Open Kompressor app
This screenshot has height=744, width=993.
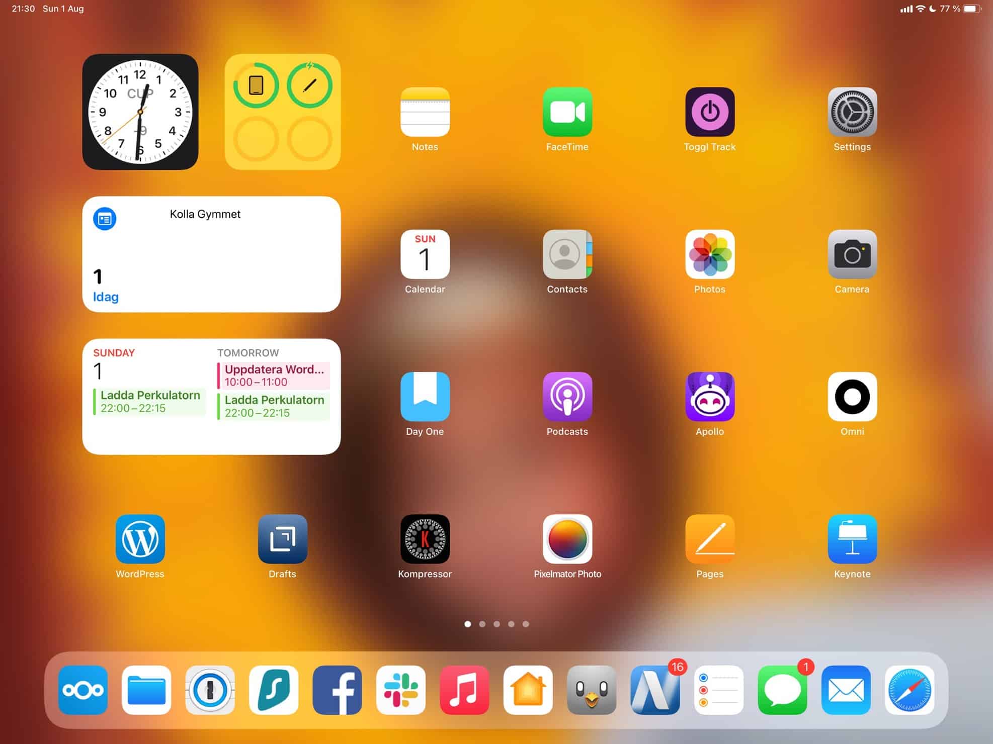425,539
